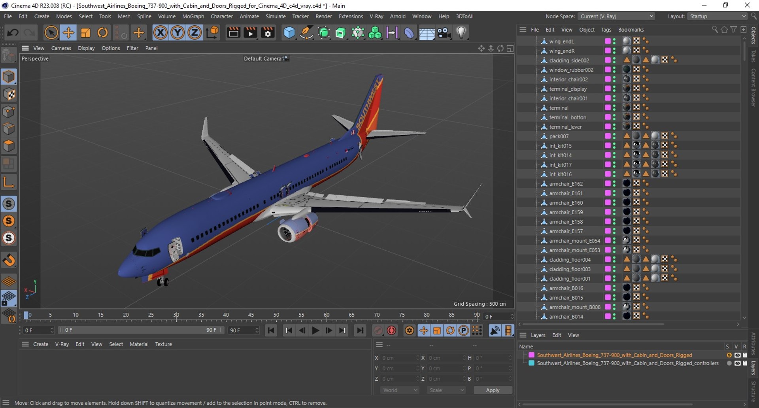
Task: Render the active view
Action: pyautogui.click(x=233, y=32)
